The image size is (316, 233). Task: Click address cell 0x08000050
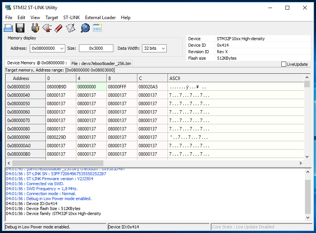click(x=26, y=104)
